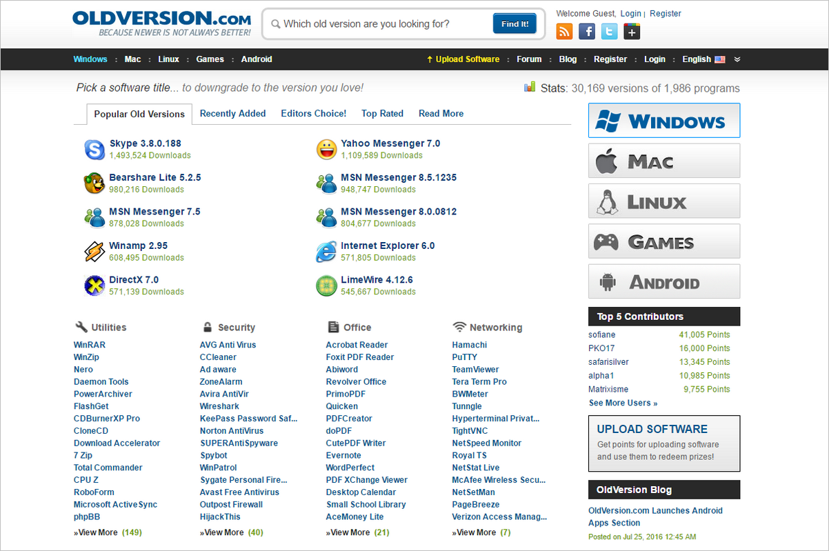Open the Daemon Tools link
The height and width of the screenshot is (551, 829).
(x=101, y=382)
